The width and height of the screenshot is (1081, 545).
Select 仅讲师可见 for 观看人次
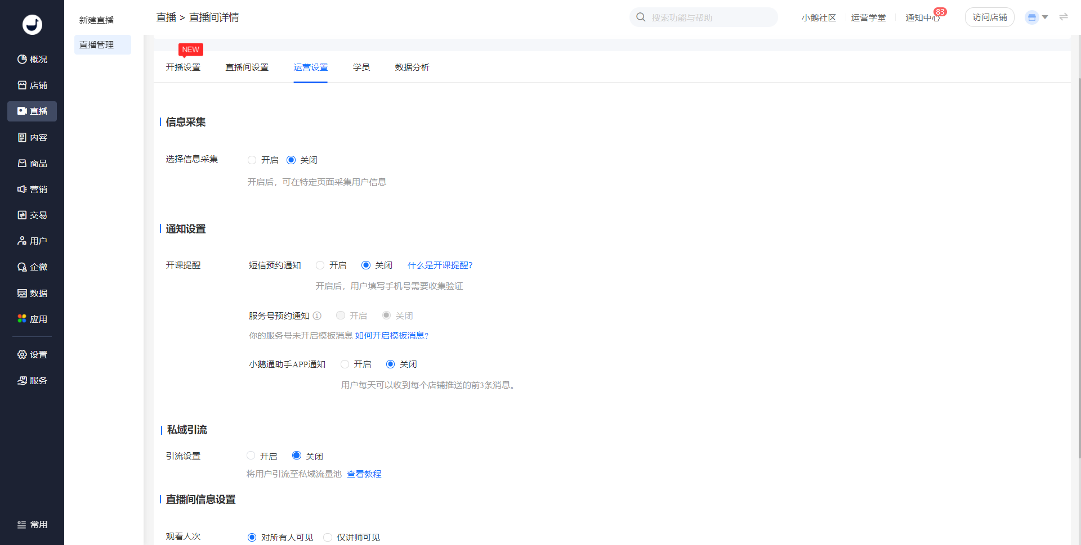(328, 538)
